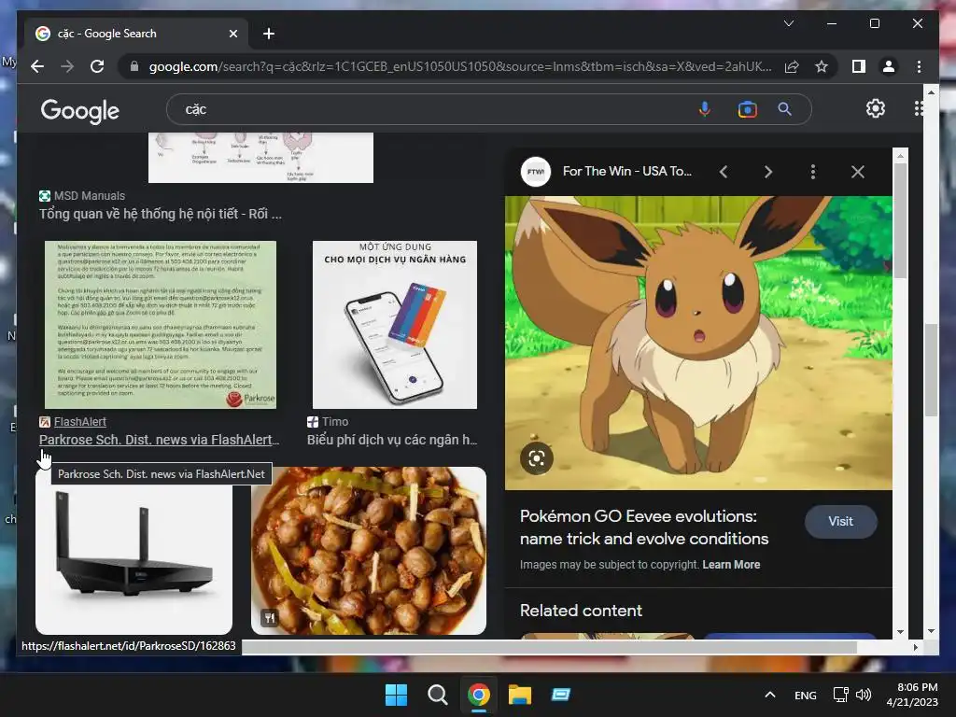Open the Chrome profile icon
This screenshot has width=956, height=717.
click(889, 66)
